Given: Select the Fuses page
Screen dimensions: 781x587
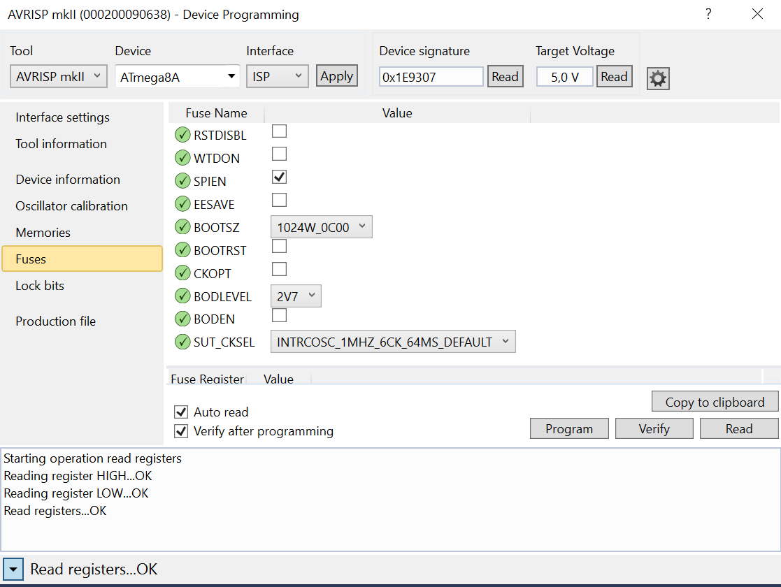Looking at the screenshot, I should coord(83,259).
